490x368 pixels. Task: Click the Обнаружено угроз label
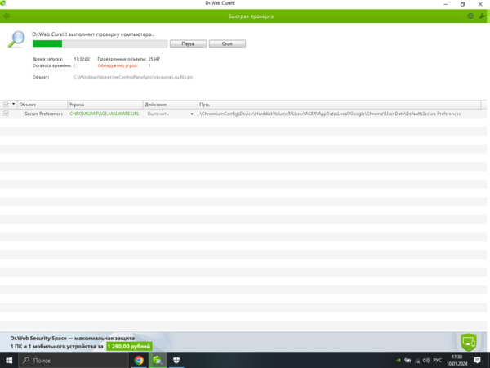tap(118, 65)
